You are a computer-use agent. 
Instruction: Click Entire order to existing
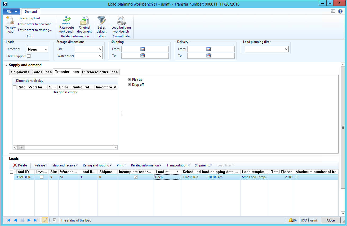[x=35, y=30]
